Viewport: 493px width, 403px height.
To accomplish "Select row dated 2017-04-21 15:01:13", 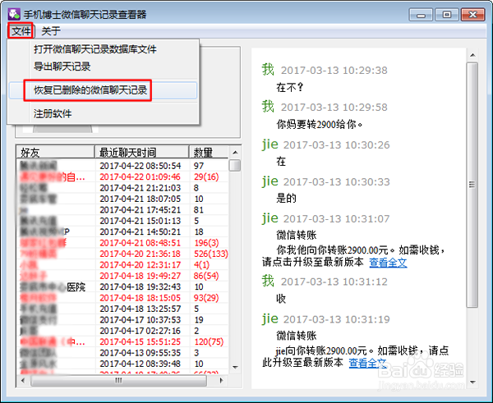I will click(122, 221).
